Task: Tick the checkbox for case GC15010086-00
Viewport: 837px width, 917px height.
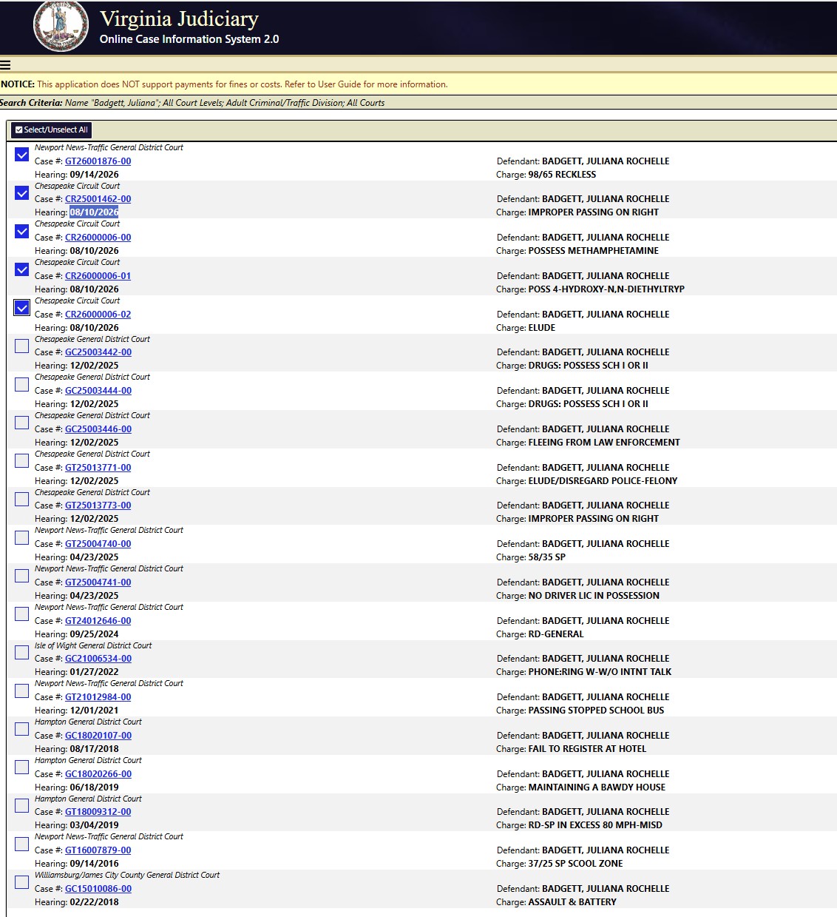Action: (22, 882)
